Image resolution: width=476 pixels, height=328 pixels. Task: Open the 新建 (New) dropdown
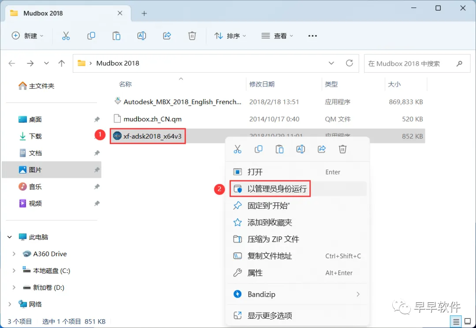(x=27, y=36)
